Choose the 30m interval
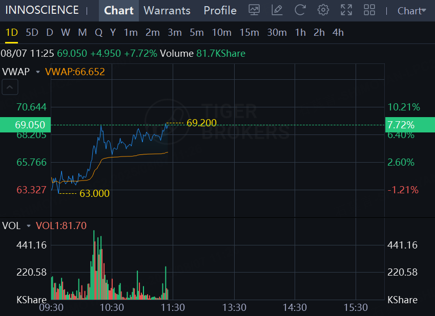 tap(277, 33)
